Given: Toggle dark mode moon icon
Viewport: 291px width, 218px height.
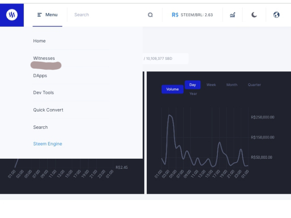Looking at the screenshot, I should tap(254, 15).
